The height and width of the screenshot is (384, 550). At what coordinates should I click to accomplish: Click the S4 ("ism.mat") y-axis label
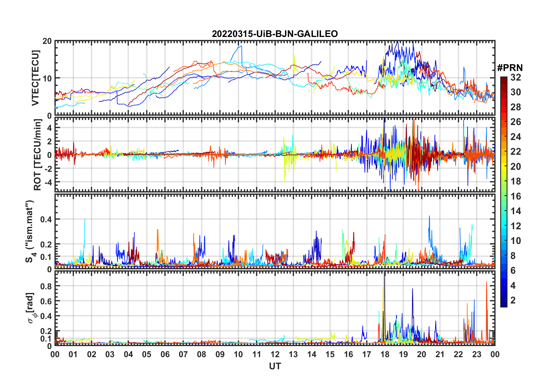click(x=30, y=232)
